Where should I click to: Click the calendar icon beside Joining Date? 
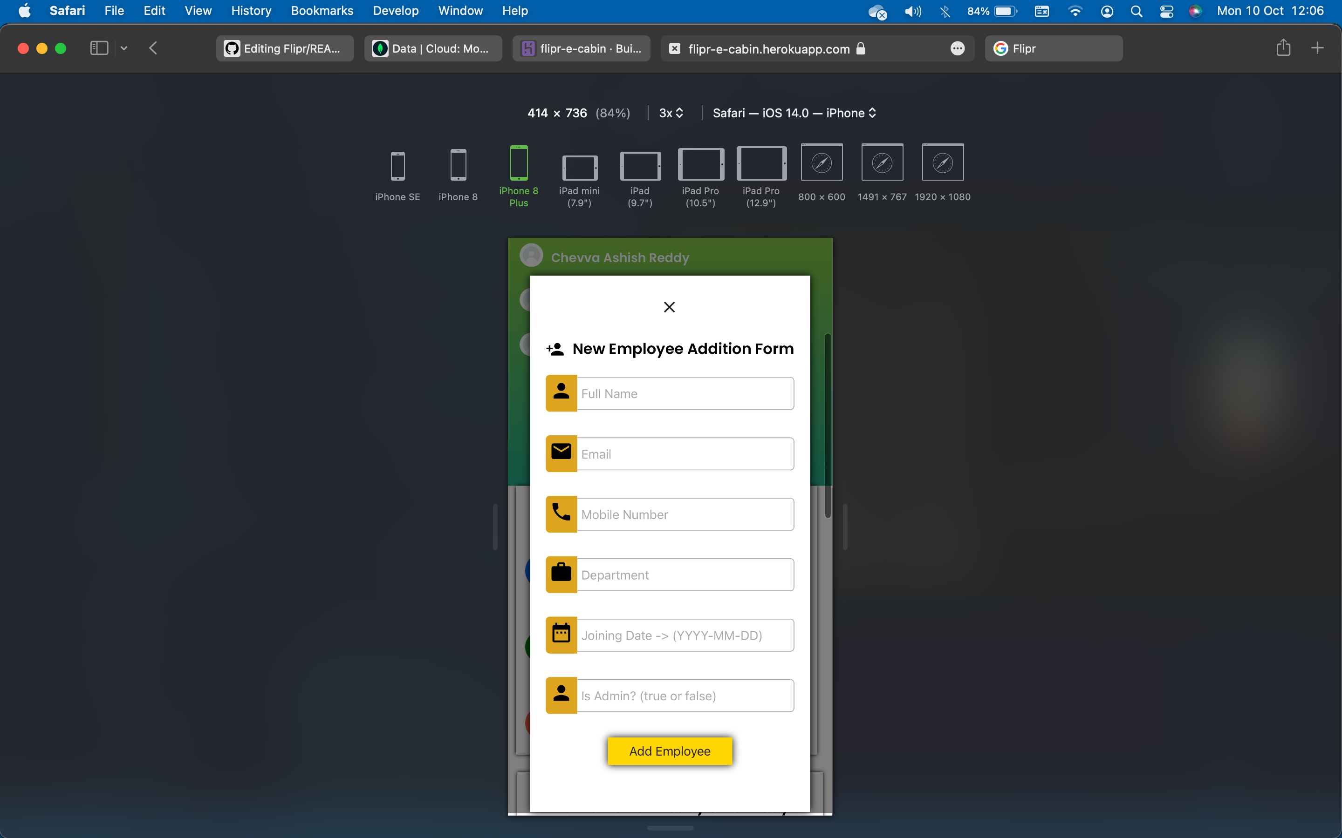point(561,635)
